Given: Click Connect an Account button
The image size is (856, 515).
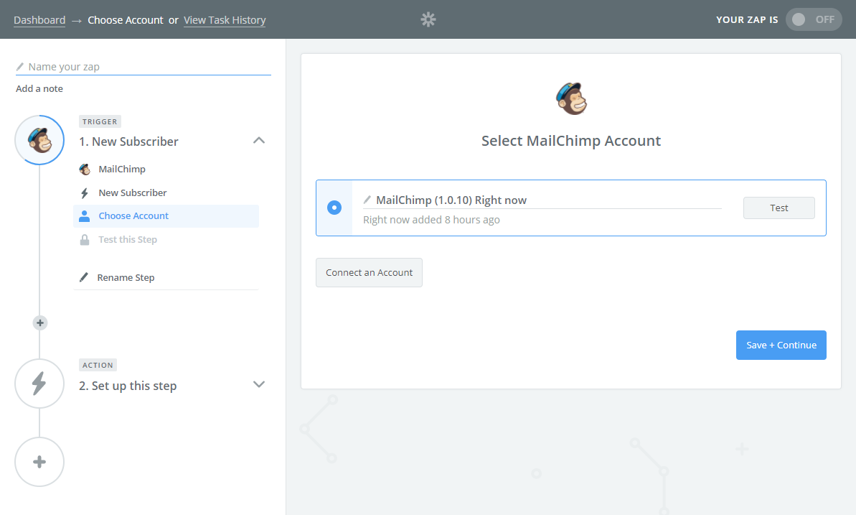Looking at the screenshot, I should [369, 273].
